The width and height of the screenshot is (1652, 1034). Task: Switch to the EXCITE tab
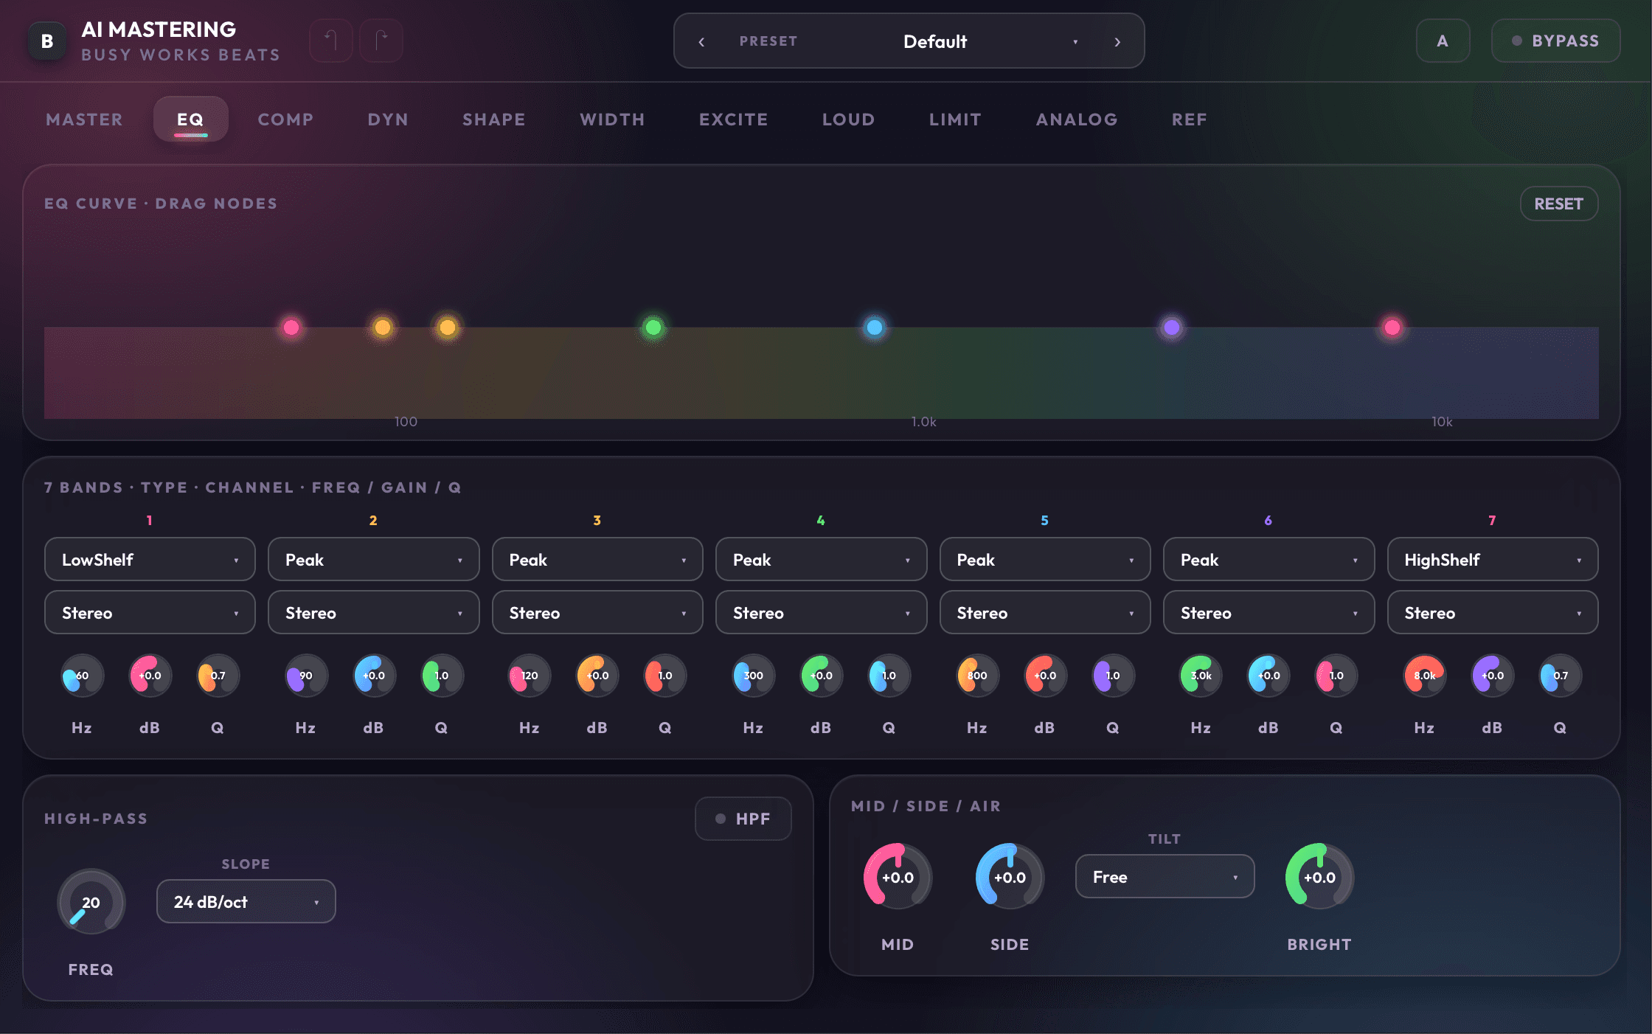[733, 119]
